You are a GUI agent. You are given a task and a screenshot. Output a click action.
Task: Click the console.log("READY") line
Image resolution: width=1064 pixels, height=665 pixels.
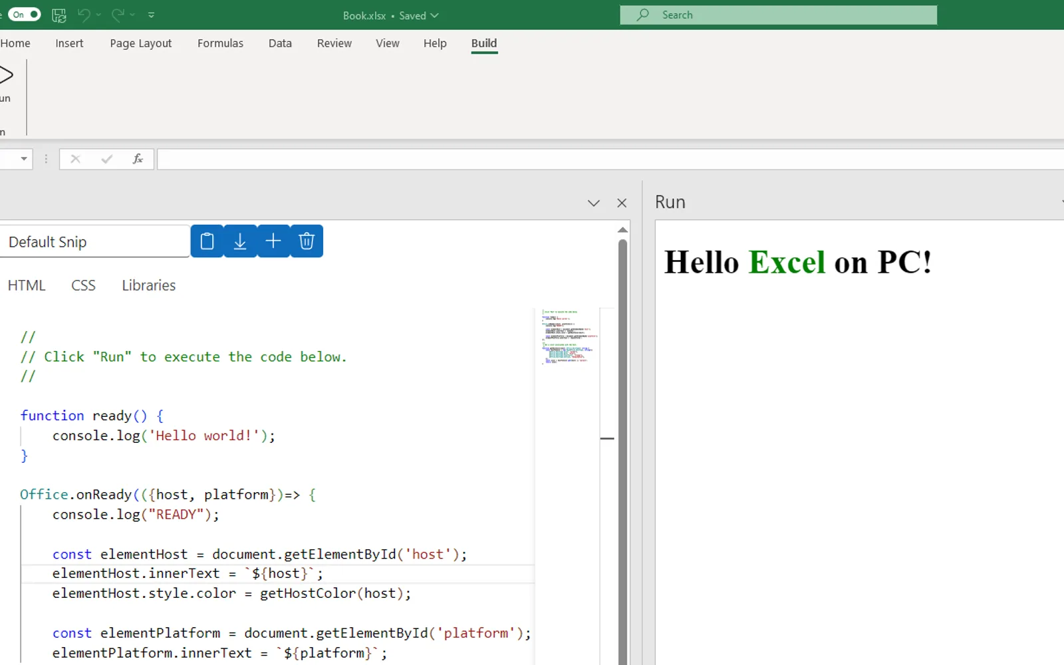[136, 515]
